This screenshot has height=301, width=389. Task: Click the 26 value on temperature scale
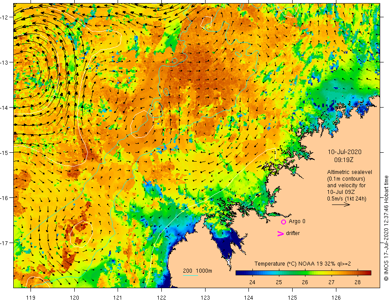(305, 282)
